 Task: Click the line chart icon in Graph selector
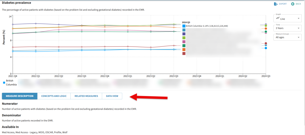[278, 18]
